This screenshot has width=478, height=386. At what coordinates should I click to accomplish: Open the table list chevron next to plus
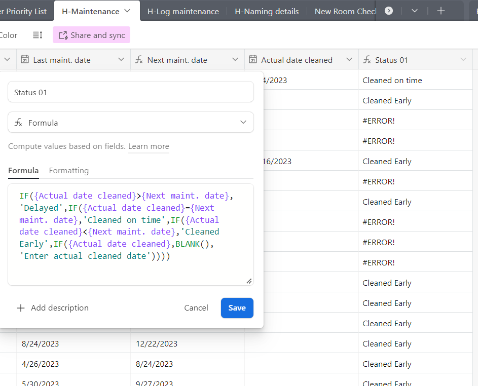point(414,11)
